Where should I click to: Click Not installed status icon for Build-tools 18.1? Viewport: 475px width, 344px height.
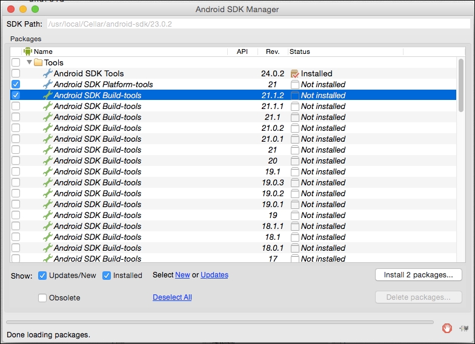(x=294, y=237)
